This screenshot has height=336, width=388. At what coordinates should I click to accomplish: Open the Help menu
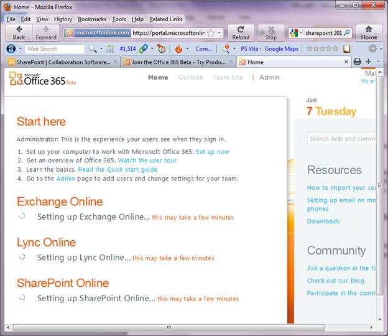tap(137, 19)
